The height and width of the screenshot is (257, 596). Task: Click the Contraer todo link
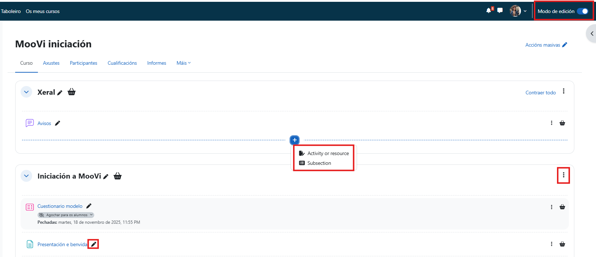(x=540, y=93)
